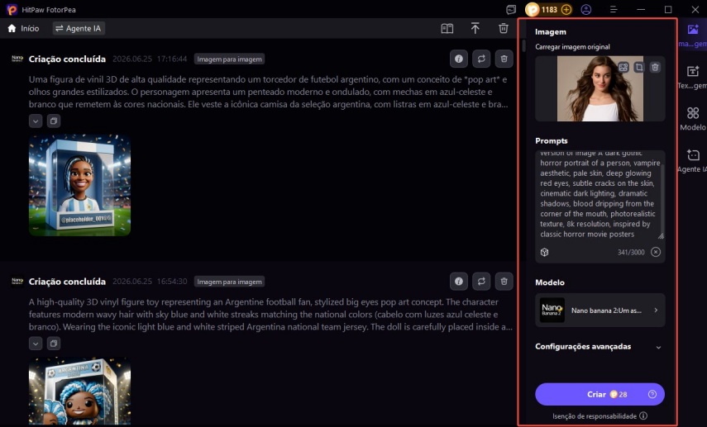Click the cube icon below prompt
This screenshot has width=707, height=427.
[x=544, y=252]
